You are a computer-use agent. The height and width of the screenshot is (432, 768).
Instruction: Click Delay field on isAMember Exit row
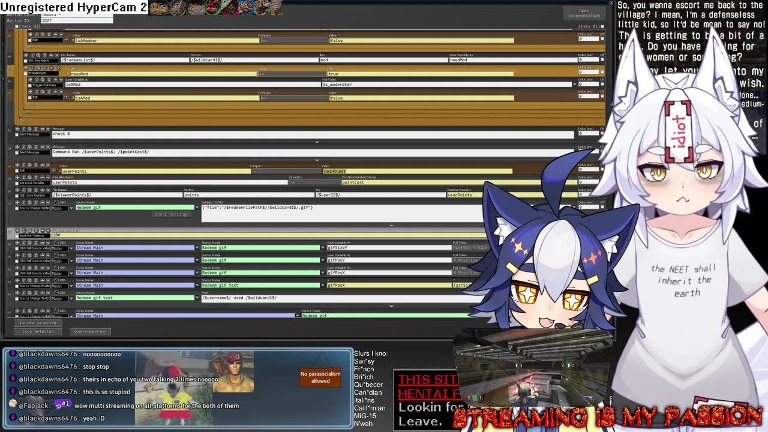click(x=589, y=38)
